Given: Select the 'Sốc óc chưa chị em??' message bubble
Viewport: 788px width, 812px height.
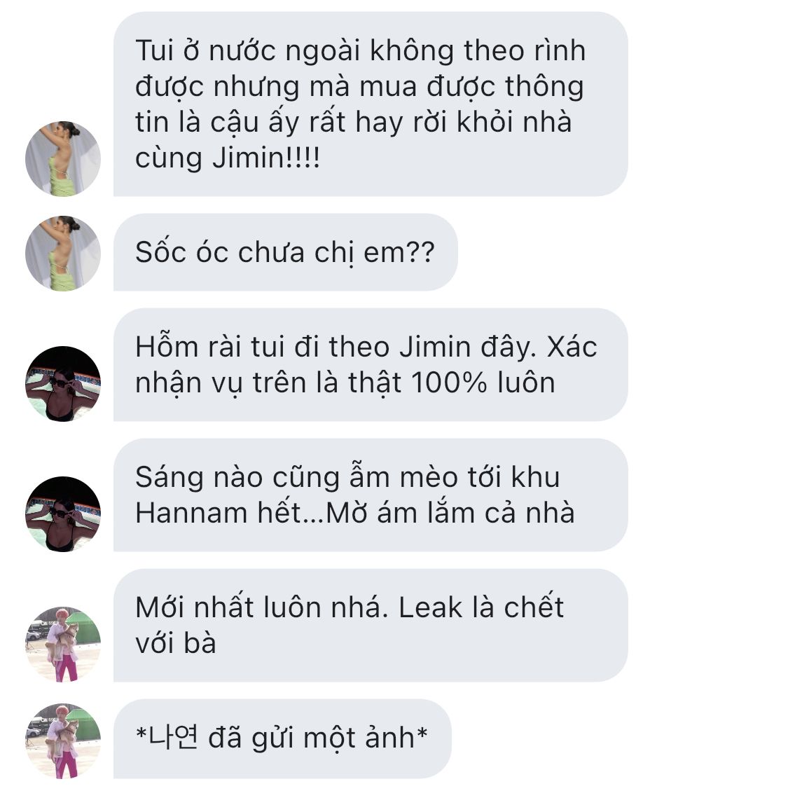Looking at the screenshot, I should (x=285, y=252).
